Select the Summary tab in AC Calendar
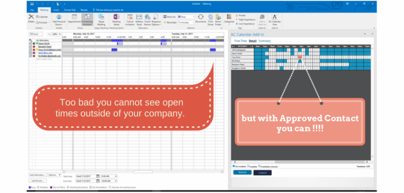The height and width of the screenshot is (193, 404). [x=265, y=41]
